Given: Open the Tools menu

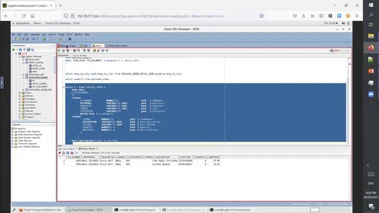Looking at the screenshot, I should (x=70, y=34).
